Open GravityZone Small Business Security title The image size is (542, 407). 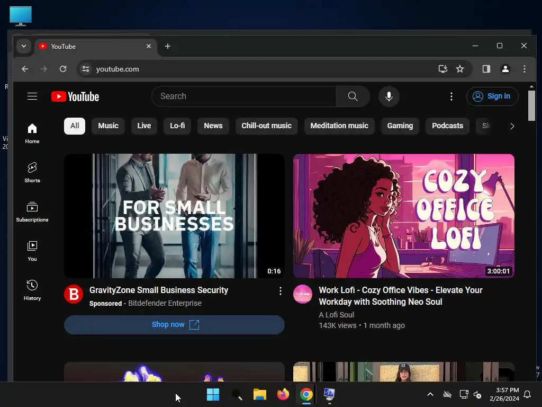(159, 290)
